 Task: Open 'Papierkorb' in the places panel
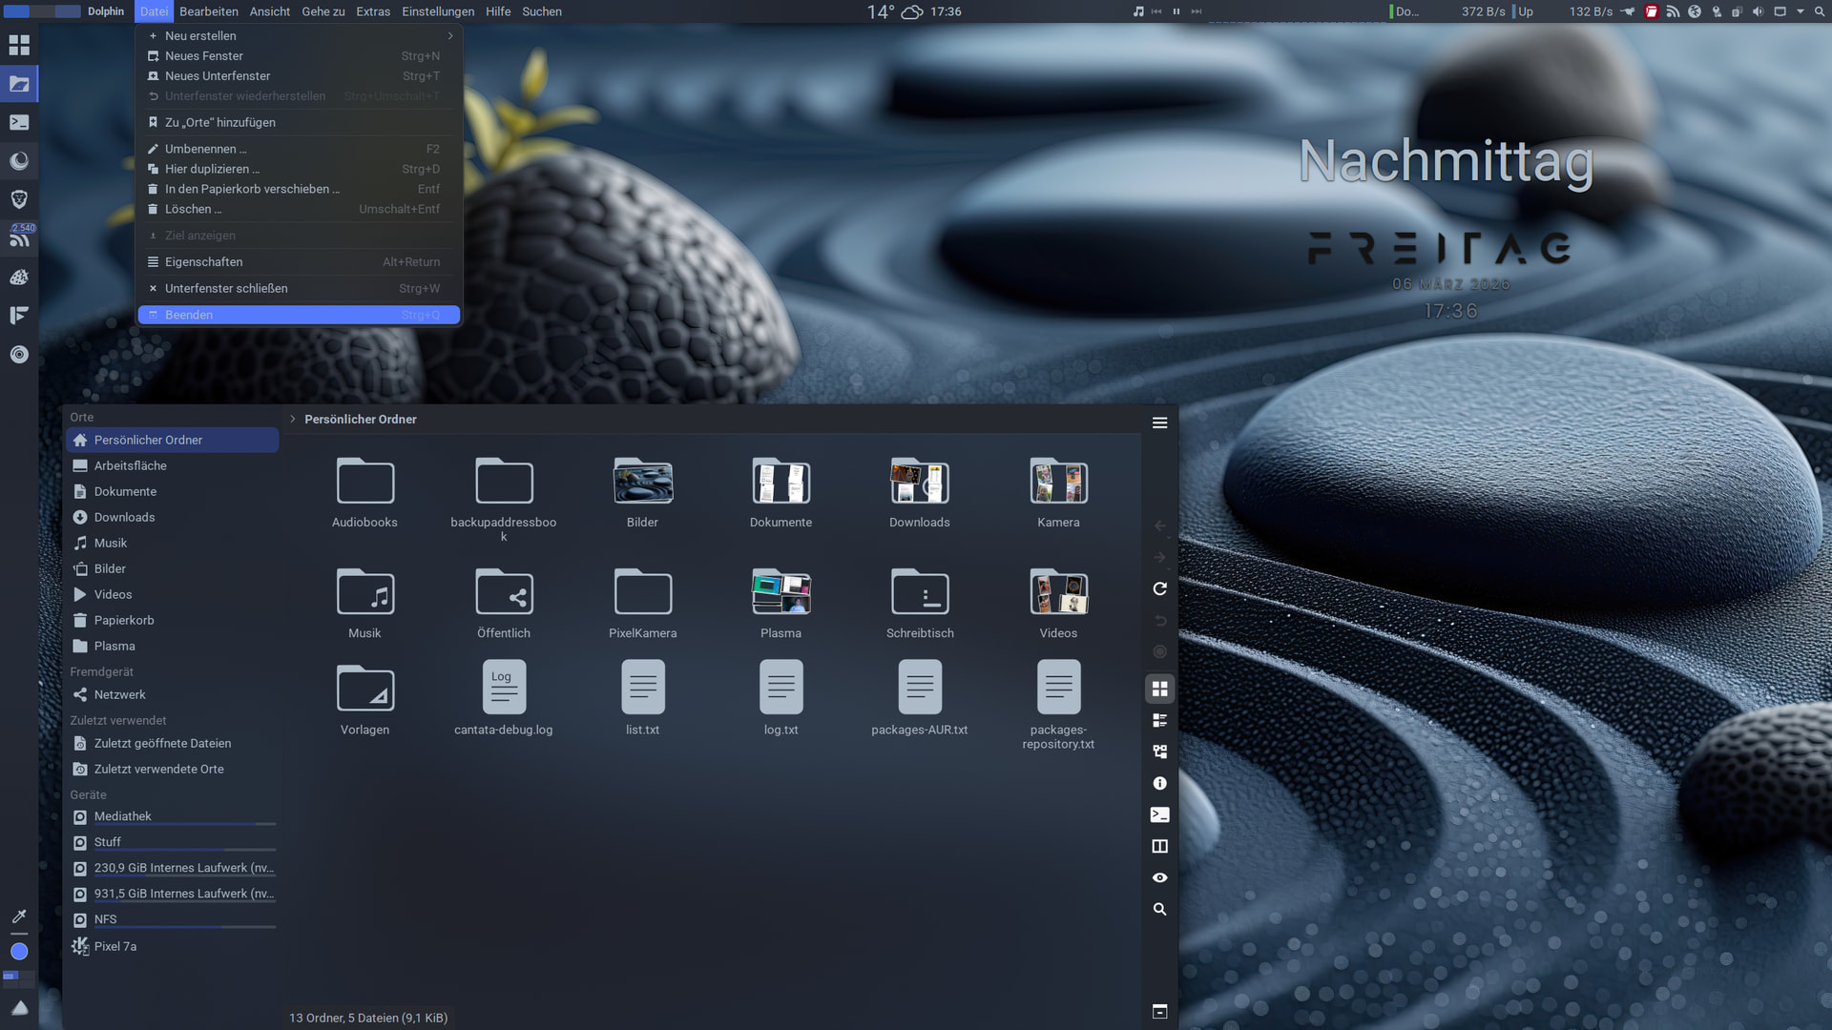124,620
